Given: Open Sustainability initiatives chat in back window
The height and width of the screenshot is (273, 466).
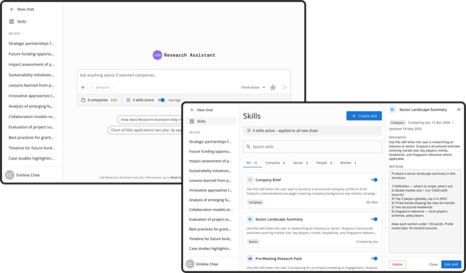Looking at the screenshot, I should point(31,75).
